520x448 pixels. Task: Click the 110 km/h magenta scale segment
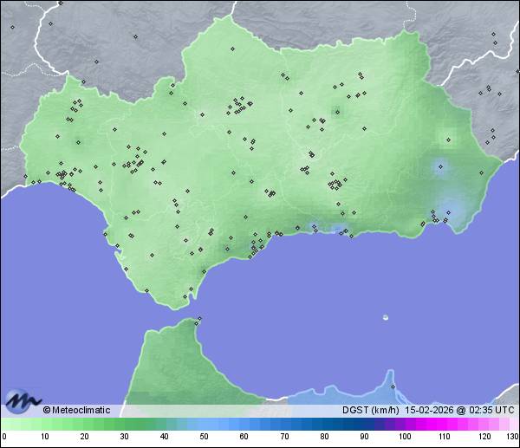444,424
